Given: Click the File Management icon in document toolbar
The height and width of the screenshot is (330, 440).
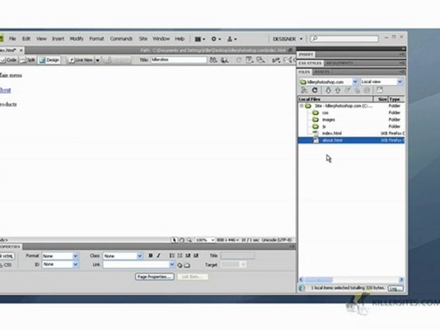Looking at the screenshot, I should [x=213, y=60].
